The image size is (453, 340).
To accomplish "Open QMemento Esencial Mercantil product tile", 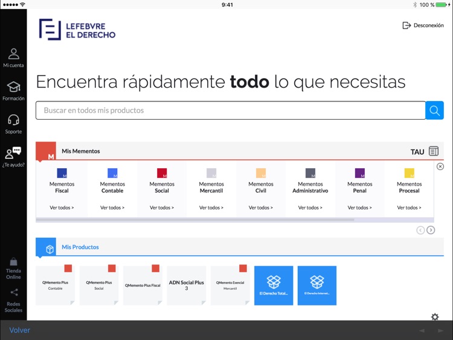I will [x=230, y=286].
